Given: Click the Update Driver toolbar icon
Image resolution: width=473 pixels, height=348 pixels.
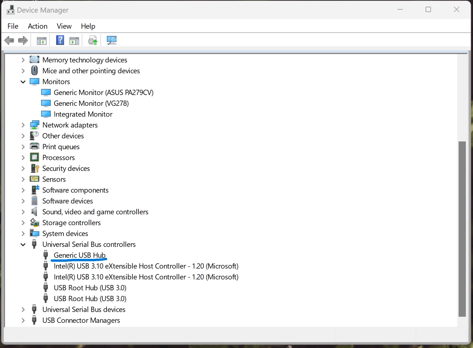Looking at the screenshot, I should click(92, 40).
